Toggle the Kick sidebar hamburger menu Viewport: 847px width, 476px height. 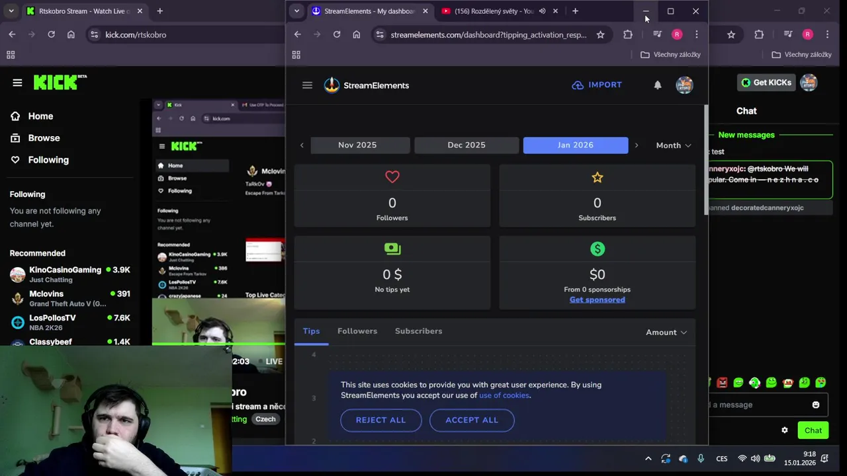pyautogui.click(x=17, y=83)
